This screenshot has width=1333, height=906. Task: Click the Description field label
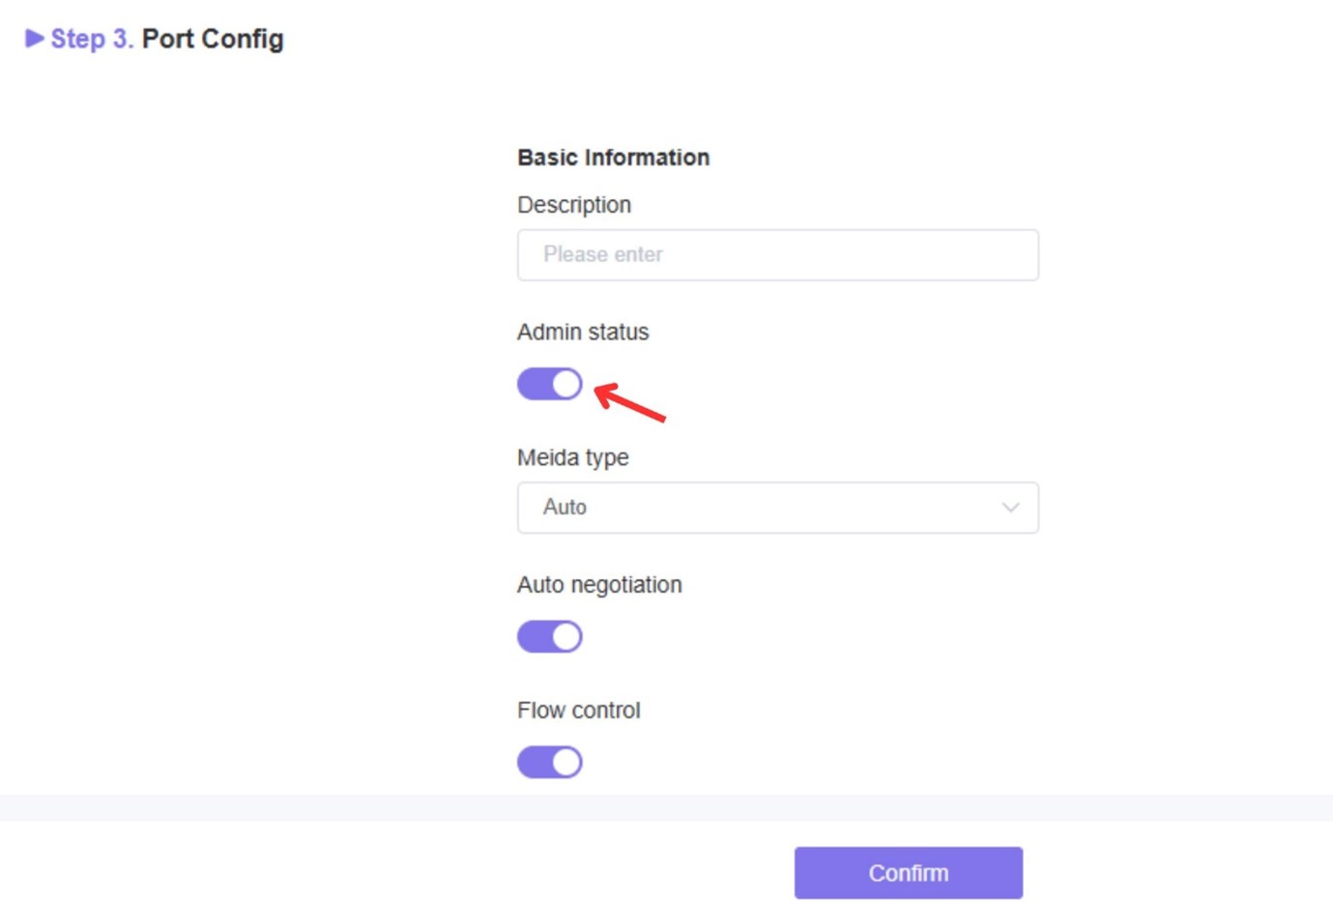tap(574, 205)
